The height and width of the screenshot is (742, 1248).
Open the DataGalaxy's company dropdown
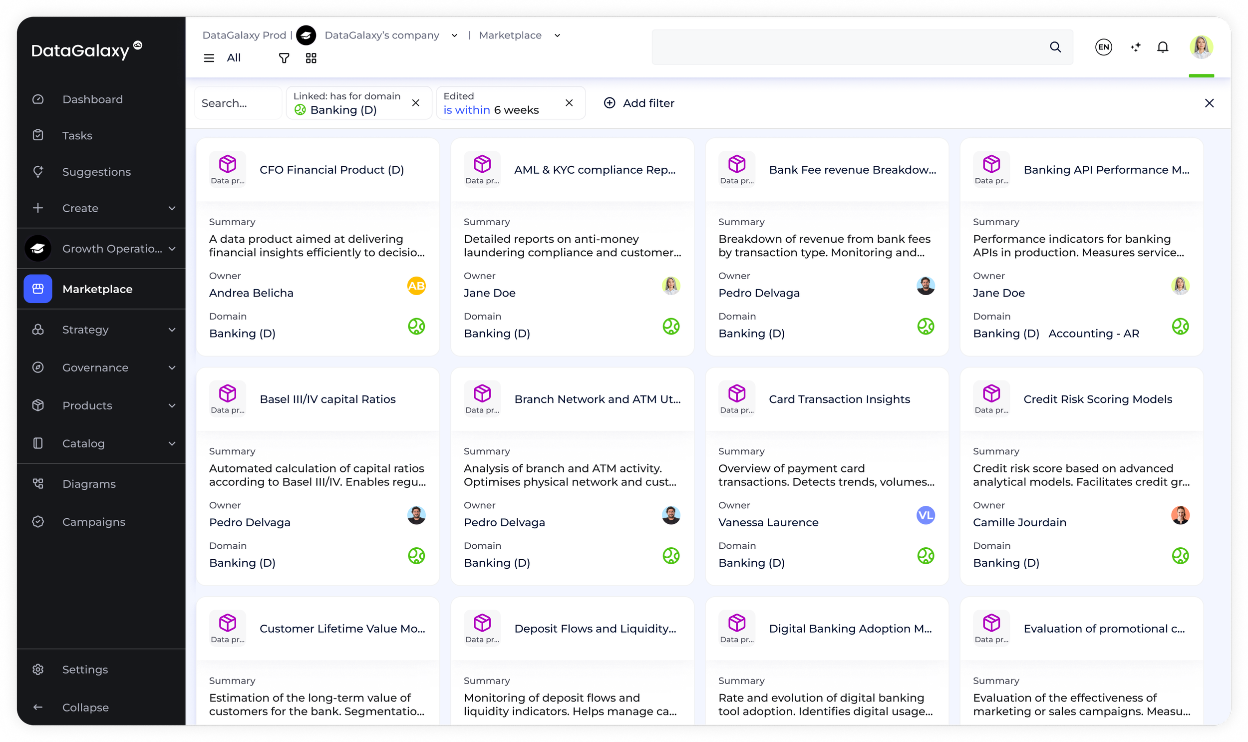click(454, 35)
